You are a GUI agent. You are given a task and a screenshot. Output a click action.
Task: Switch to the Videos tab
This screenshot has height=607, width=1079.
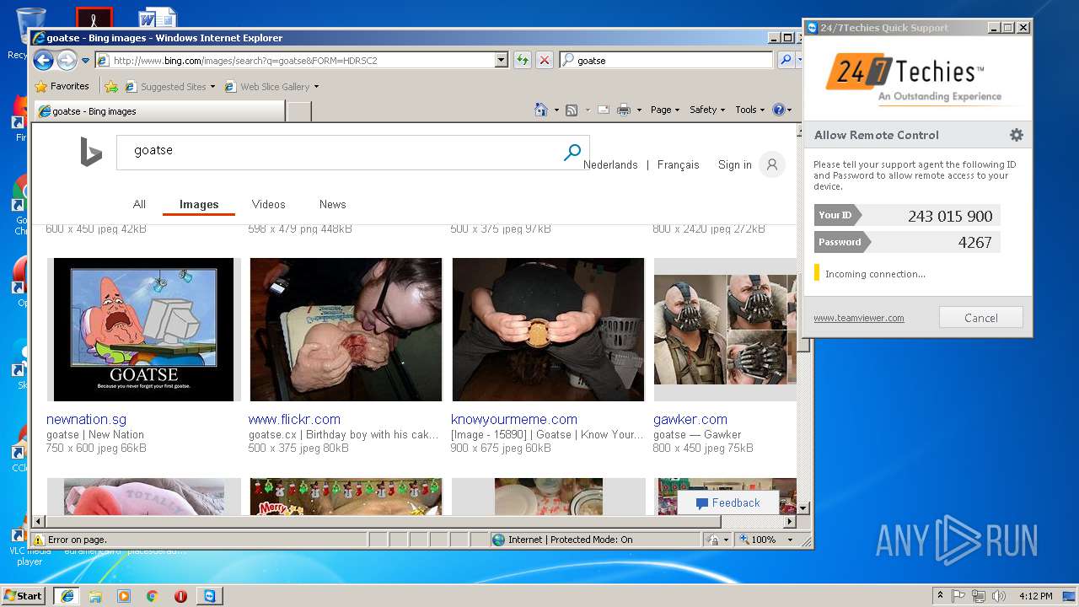pos(269,204)
